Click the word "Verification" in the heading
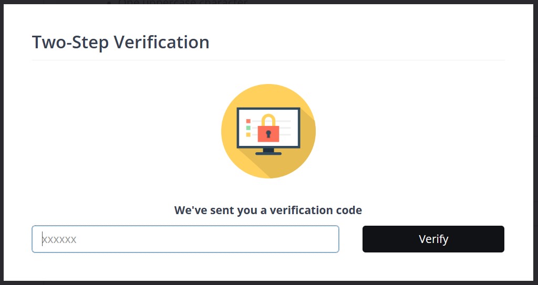Screen dimensions: 538x285 [162, 43]
